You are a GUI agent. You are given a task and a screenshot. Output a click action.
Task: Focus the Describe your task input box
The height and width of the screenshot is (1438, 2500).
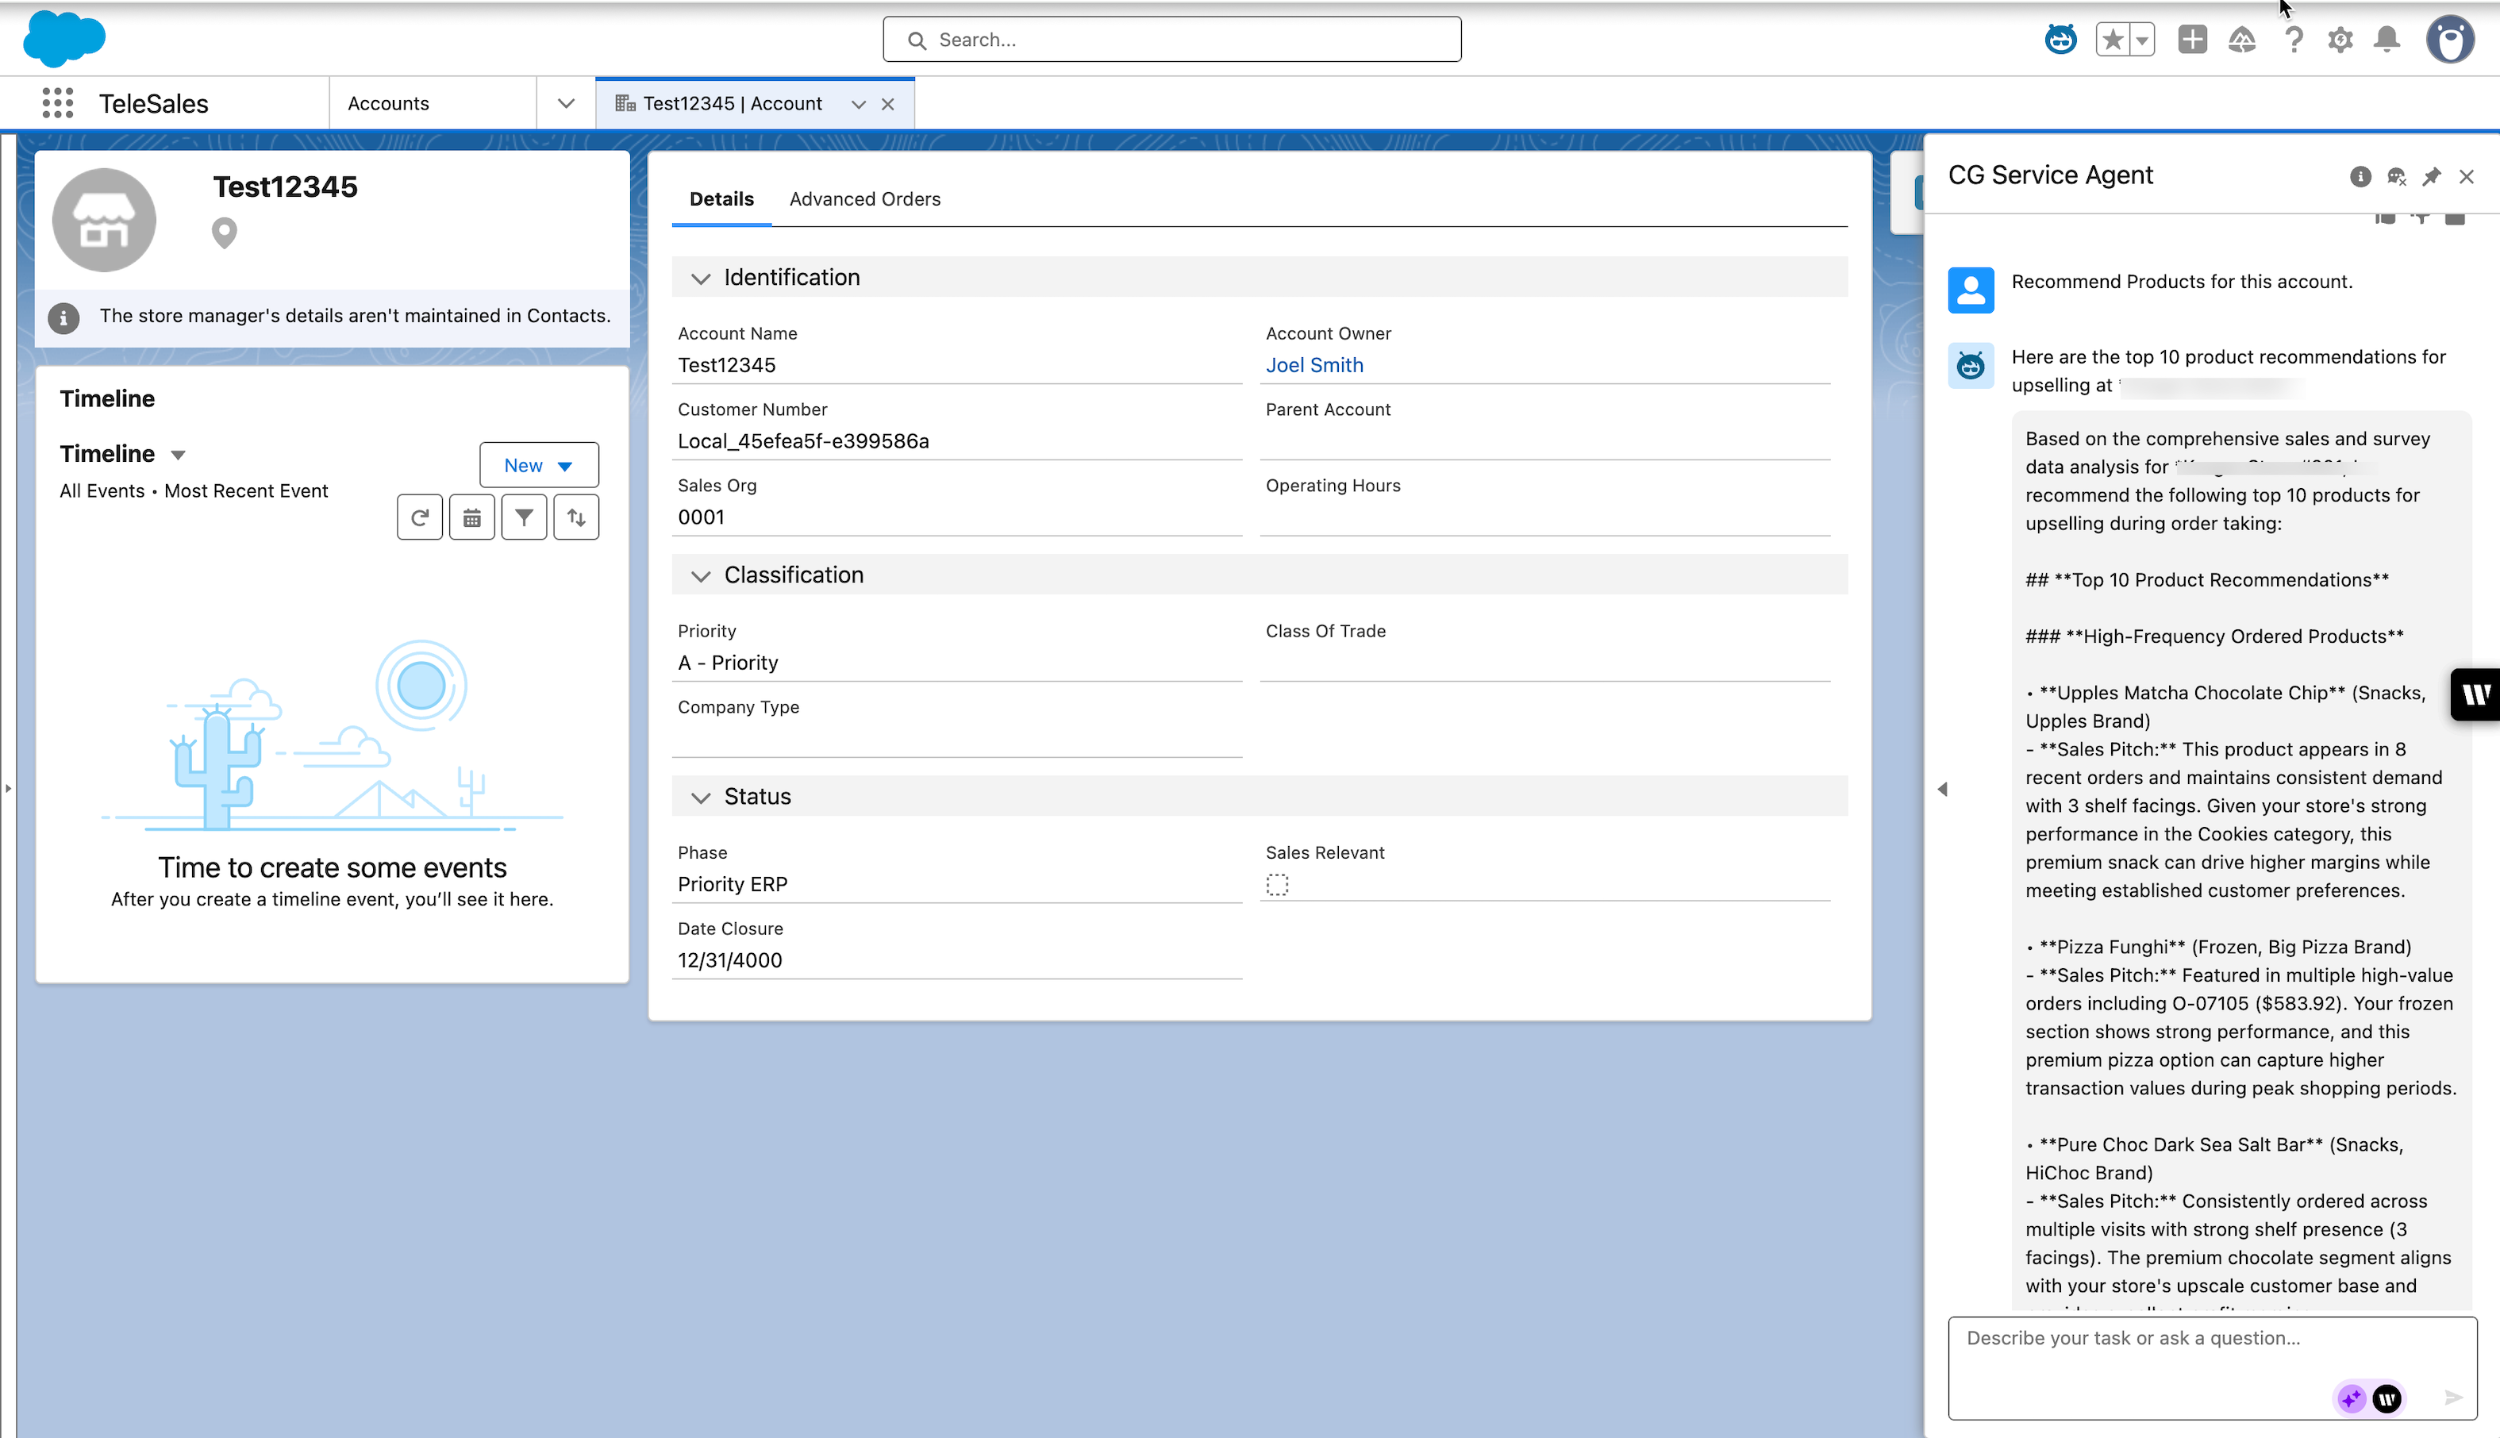pos(2212,1367)
